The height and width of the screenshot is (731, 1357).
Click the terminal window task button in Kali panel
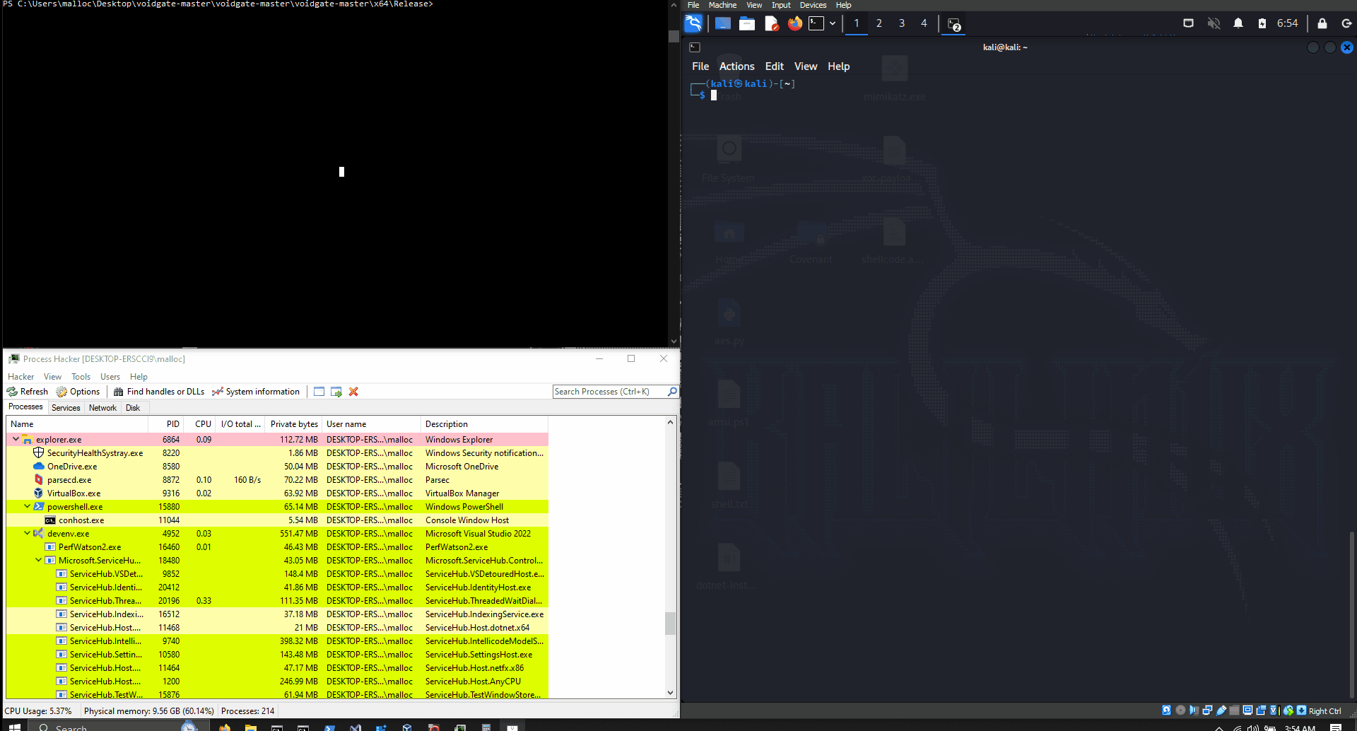click(x=953, y=24)
